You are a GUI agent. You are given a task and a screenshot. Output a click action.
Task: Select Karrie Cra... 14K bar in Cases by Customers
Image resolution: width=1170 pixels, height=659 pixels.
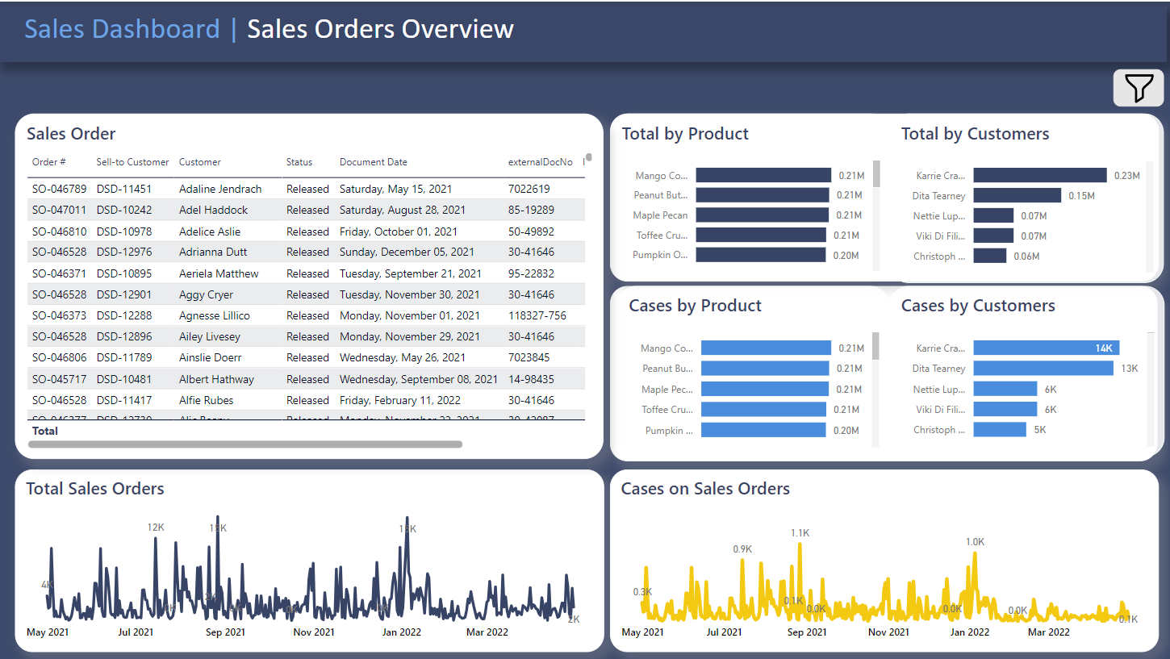coord(1047,348)
